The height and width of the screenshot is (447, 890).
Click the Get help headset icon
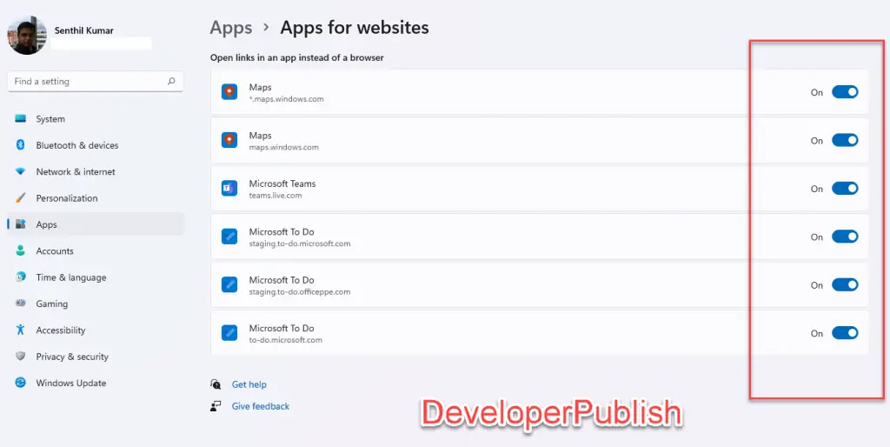point(216,384)
